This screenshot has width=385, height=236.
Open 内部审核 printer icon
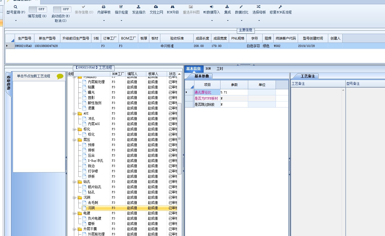(104, 7)
